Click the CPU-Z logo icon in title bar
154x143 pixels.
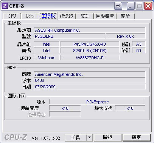pos(5,6)
